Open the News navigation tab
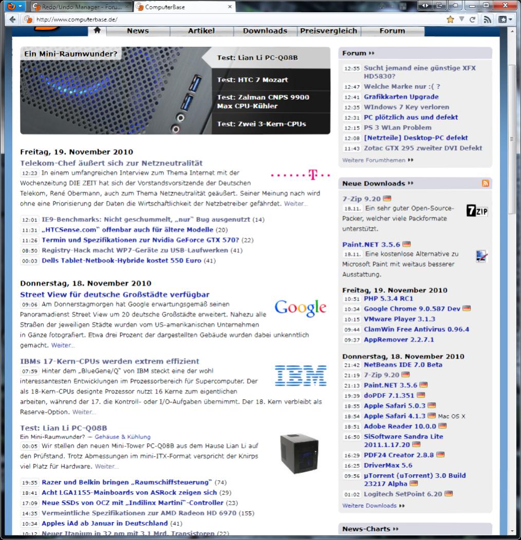The width and height of the screenshot is (521, 540). (138, 31)
